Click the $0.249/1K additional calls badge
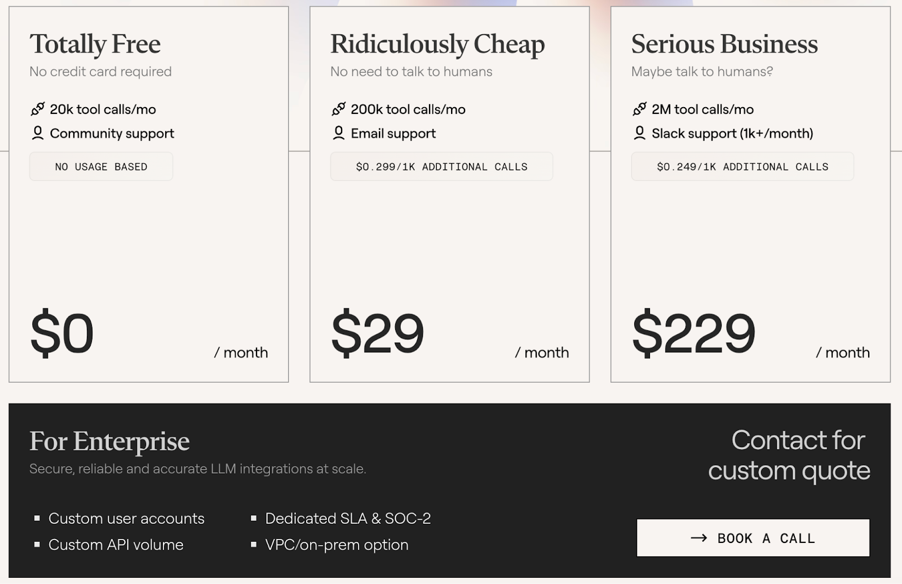Image resolution: width=902 pixels, height=584 pixels. [x=742, y=166]
